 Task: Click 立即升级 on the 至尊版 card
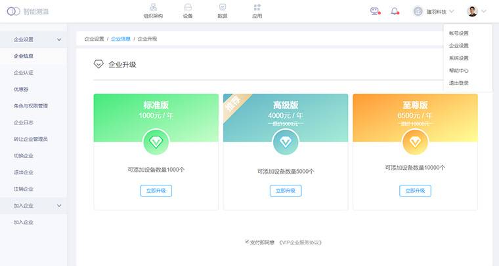[415, 191]
